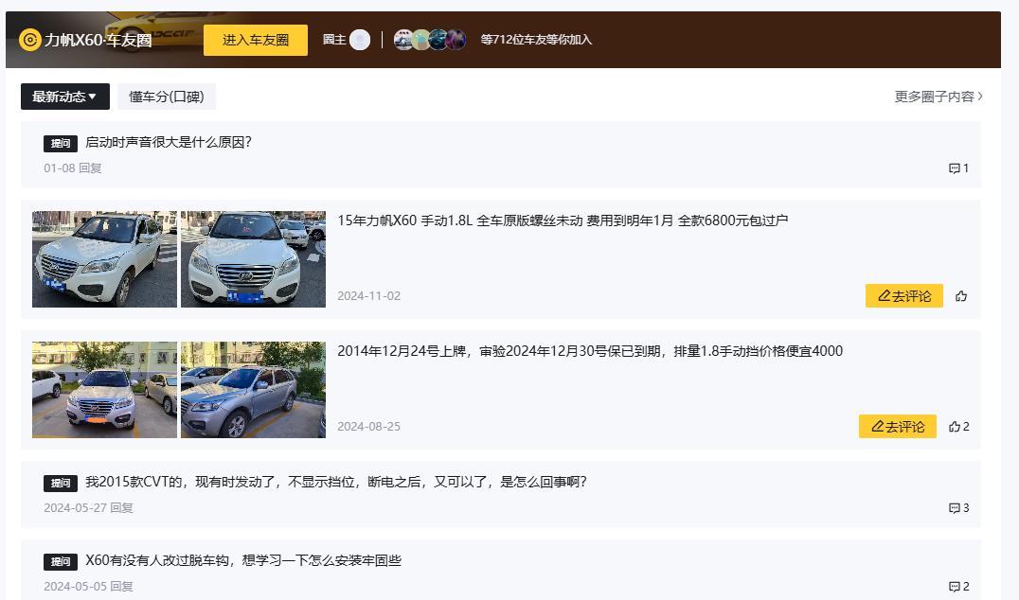Click 回复 on the 2024-05-05 post
This screenshot has width=1019, height=600.
(121, 587)
